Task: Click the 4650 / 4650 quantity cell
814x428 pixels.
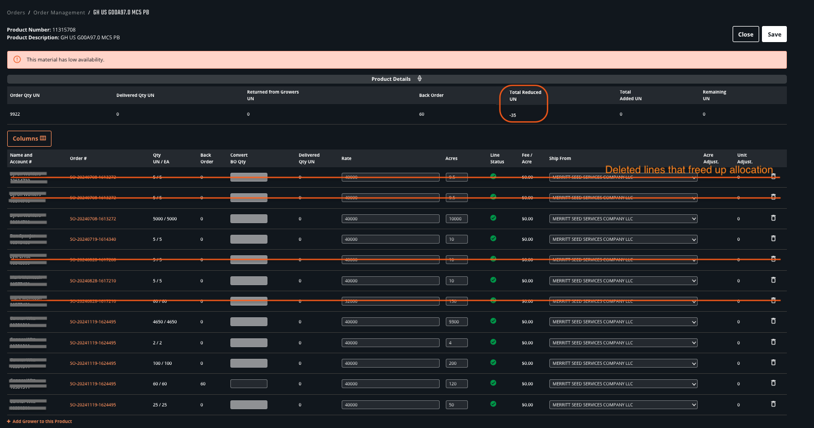Action: tap(164, 322)
